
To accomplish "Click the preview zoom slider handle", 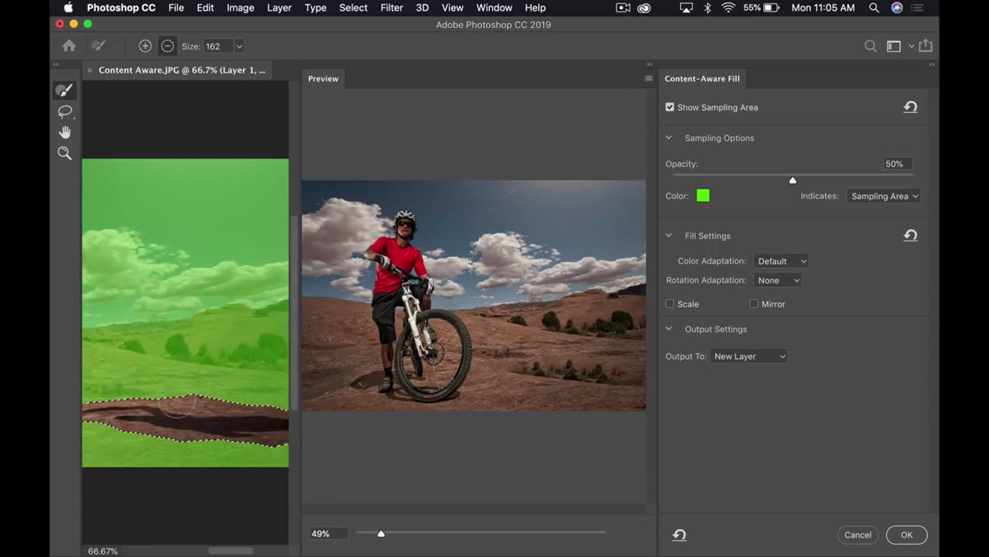I will point(381,533).
